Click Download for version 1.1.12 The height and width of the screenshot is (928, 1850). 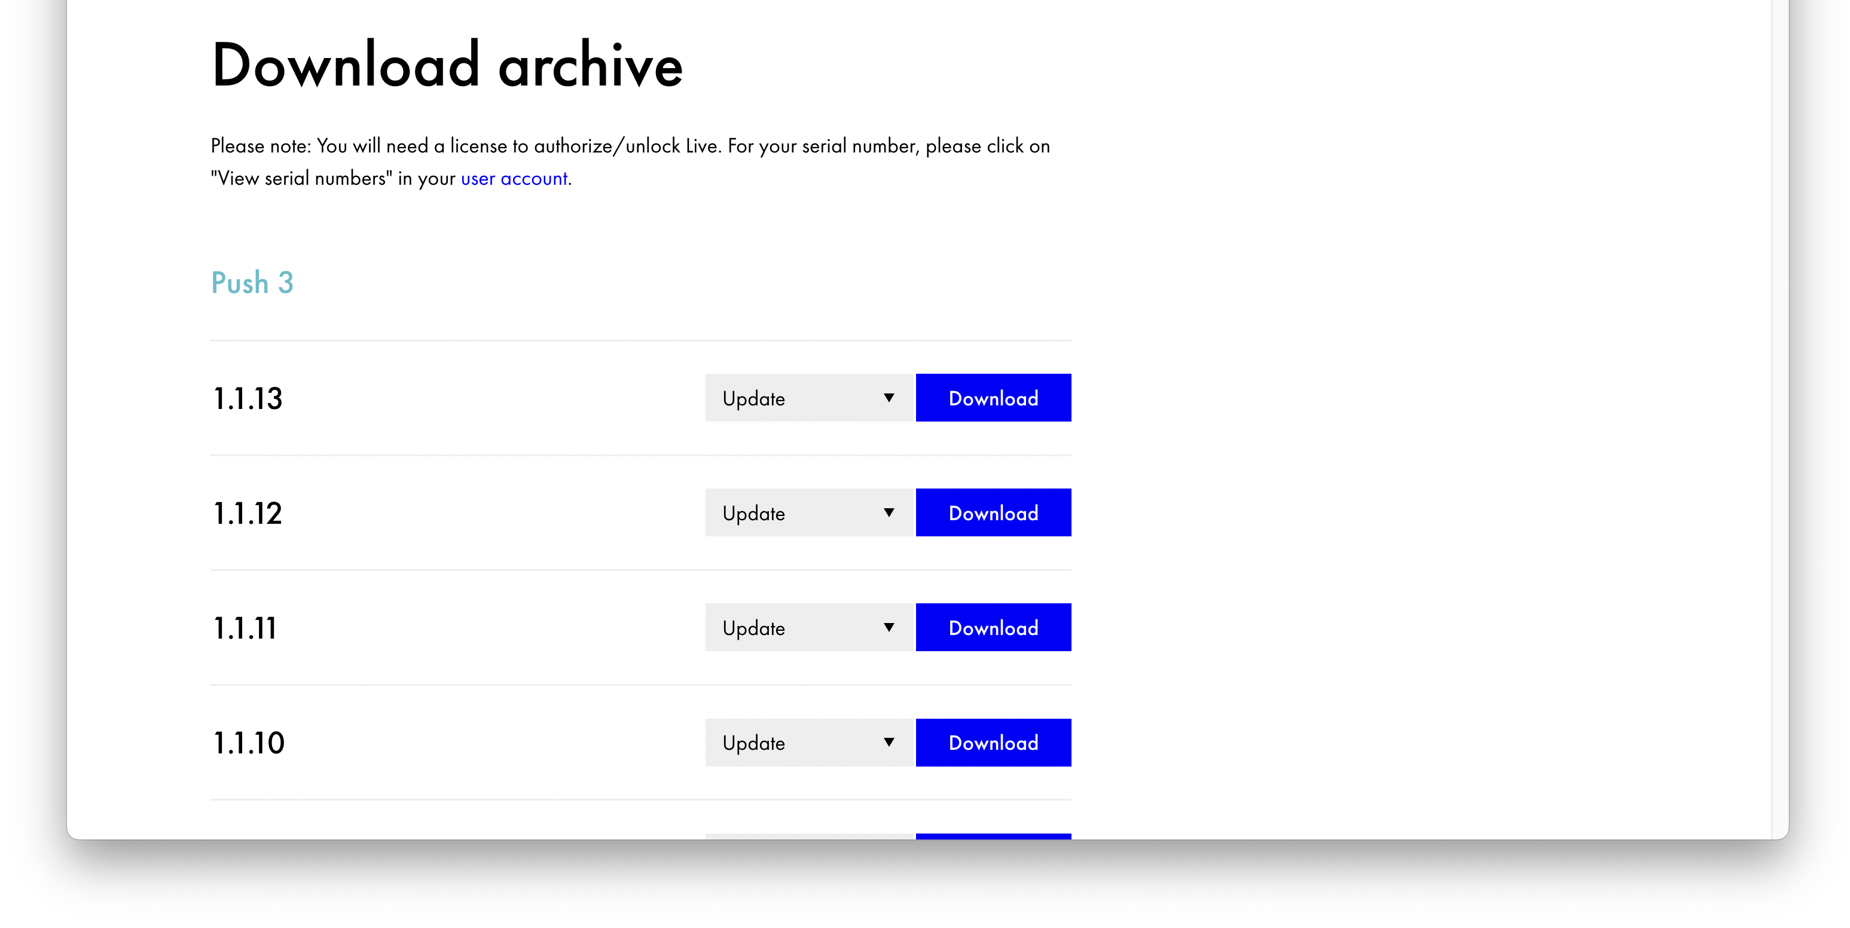(x=993, y=513)
